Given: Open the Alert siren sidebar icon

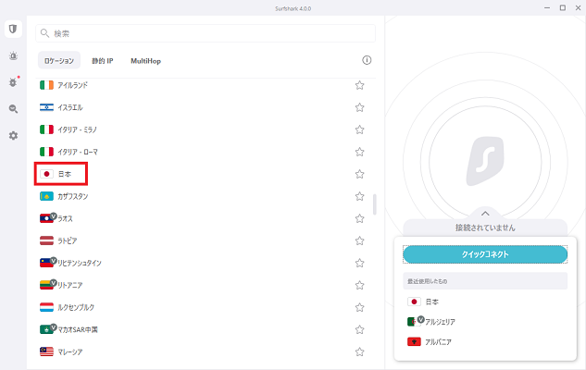Looking at the screenshot, I should click(x=13, y=56).
